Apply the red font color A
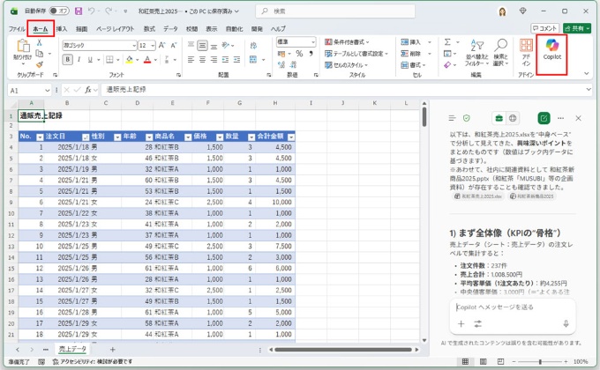The width and height of the screenshot is (600, 370). tap(147, 60)
